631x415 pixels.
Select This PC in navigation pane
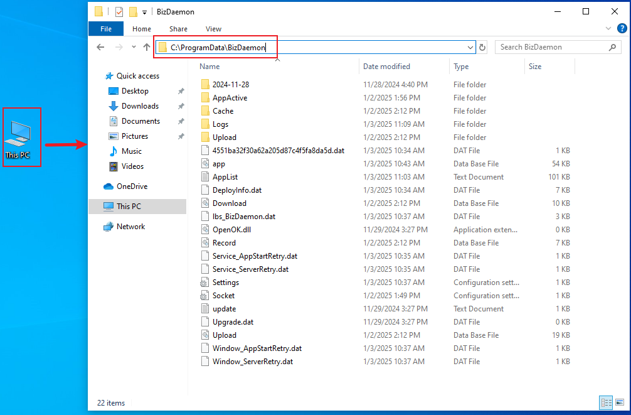click(137, 207)
